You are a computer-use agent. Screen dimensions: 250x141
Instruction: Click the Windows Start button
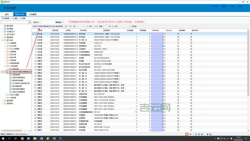pyautogui.click(x=3, y=138)
